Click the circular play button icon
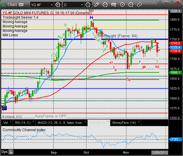The image size is (183, 156). tap(122, 5)
